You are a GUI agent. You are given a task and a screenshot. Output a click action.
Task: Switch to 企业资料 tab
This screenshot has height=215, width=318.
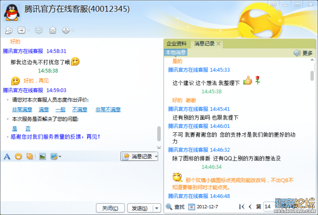pos(176,44)
